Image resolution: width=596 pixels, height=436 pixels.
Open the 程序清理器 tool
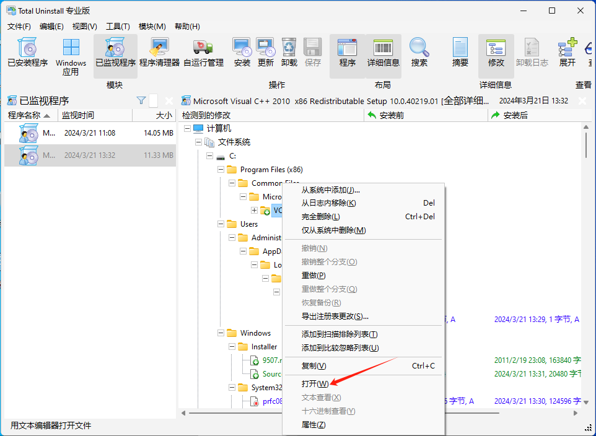[x=159, y=53]
